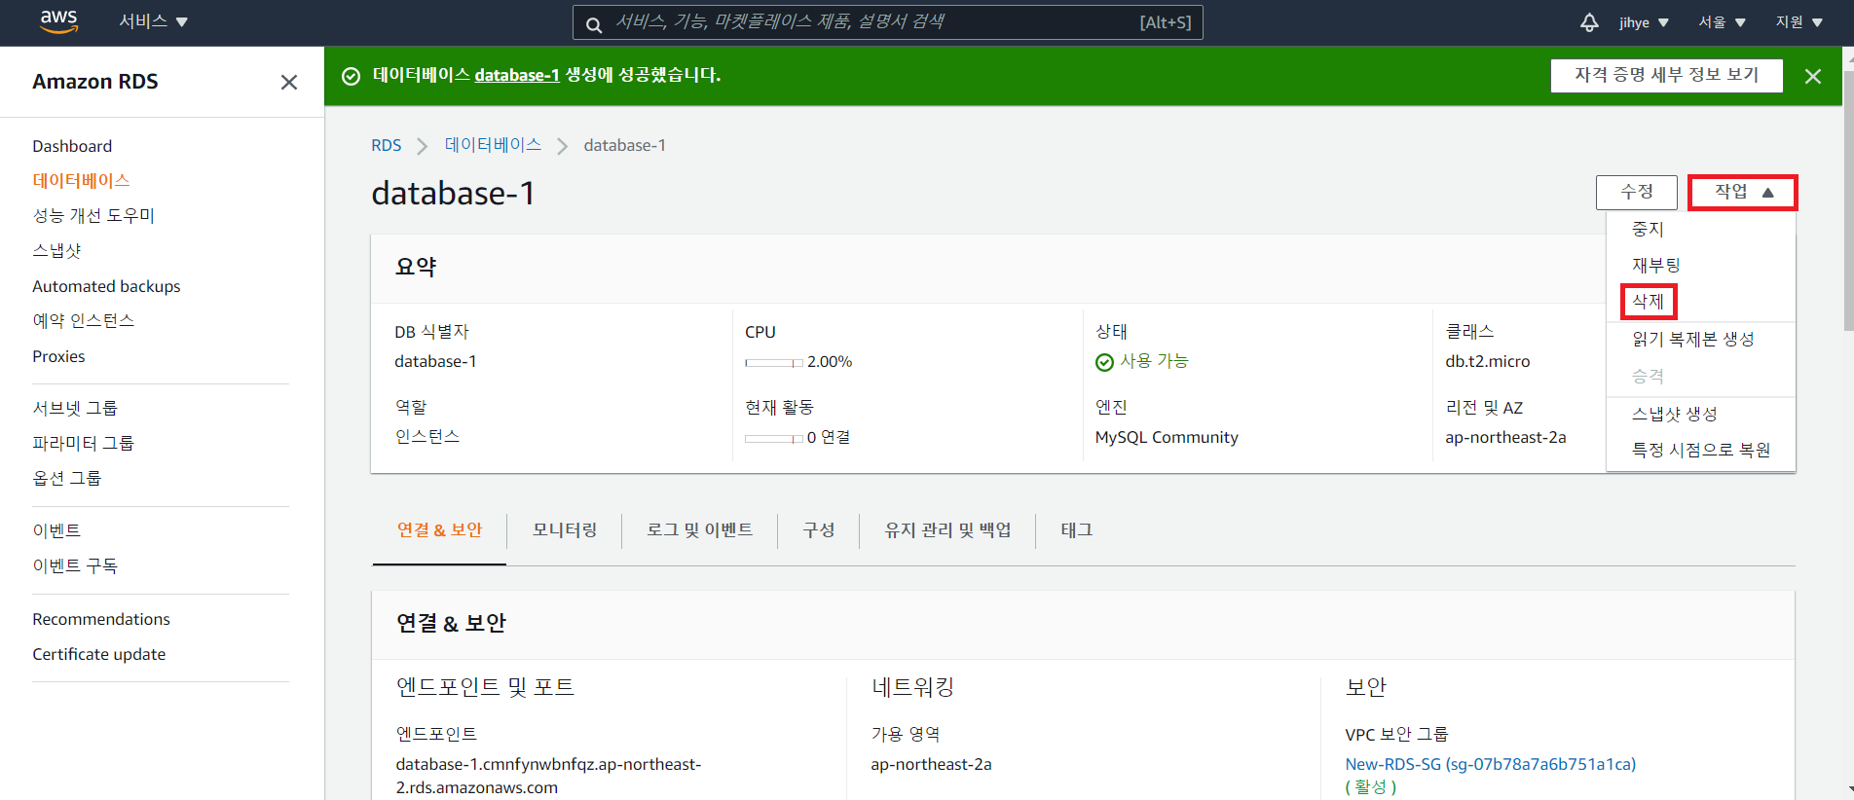Open 이벤트 in the sidebar
Viewport: 1854px width, 800px height.
click(56, 531)
